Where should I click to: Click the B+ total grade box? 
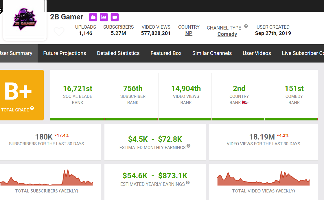point(21,95)
